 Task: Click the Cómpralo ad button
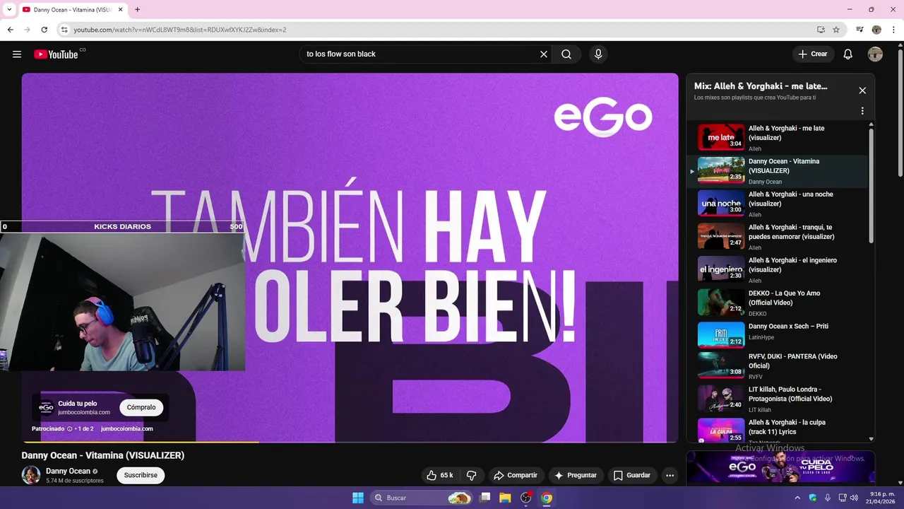click(141, 407)
